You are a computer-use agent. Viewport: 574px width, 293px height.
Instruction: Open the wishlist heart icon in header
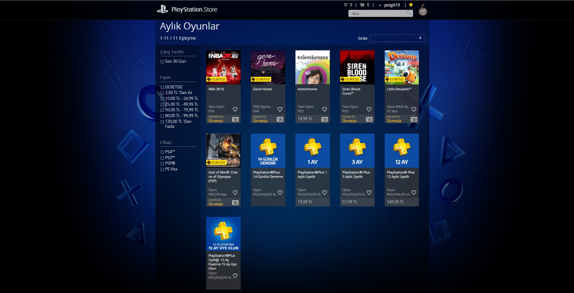[x=346, y=5]
